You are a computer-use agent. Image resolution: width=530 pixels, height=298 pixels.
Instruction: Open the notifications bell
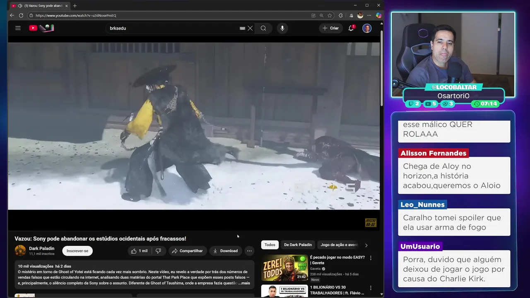[x=351, y=28]
